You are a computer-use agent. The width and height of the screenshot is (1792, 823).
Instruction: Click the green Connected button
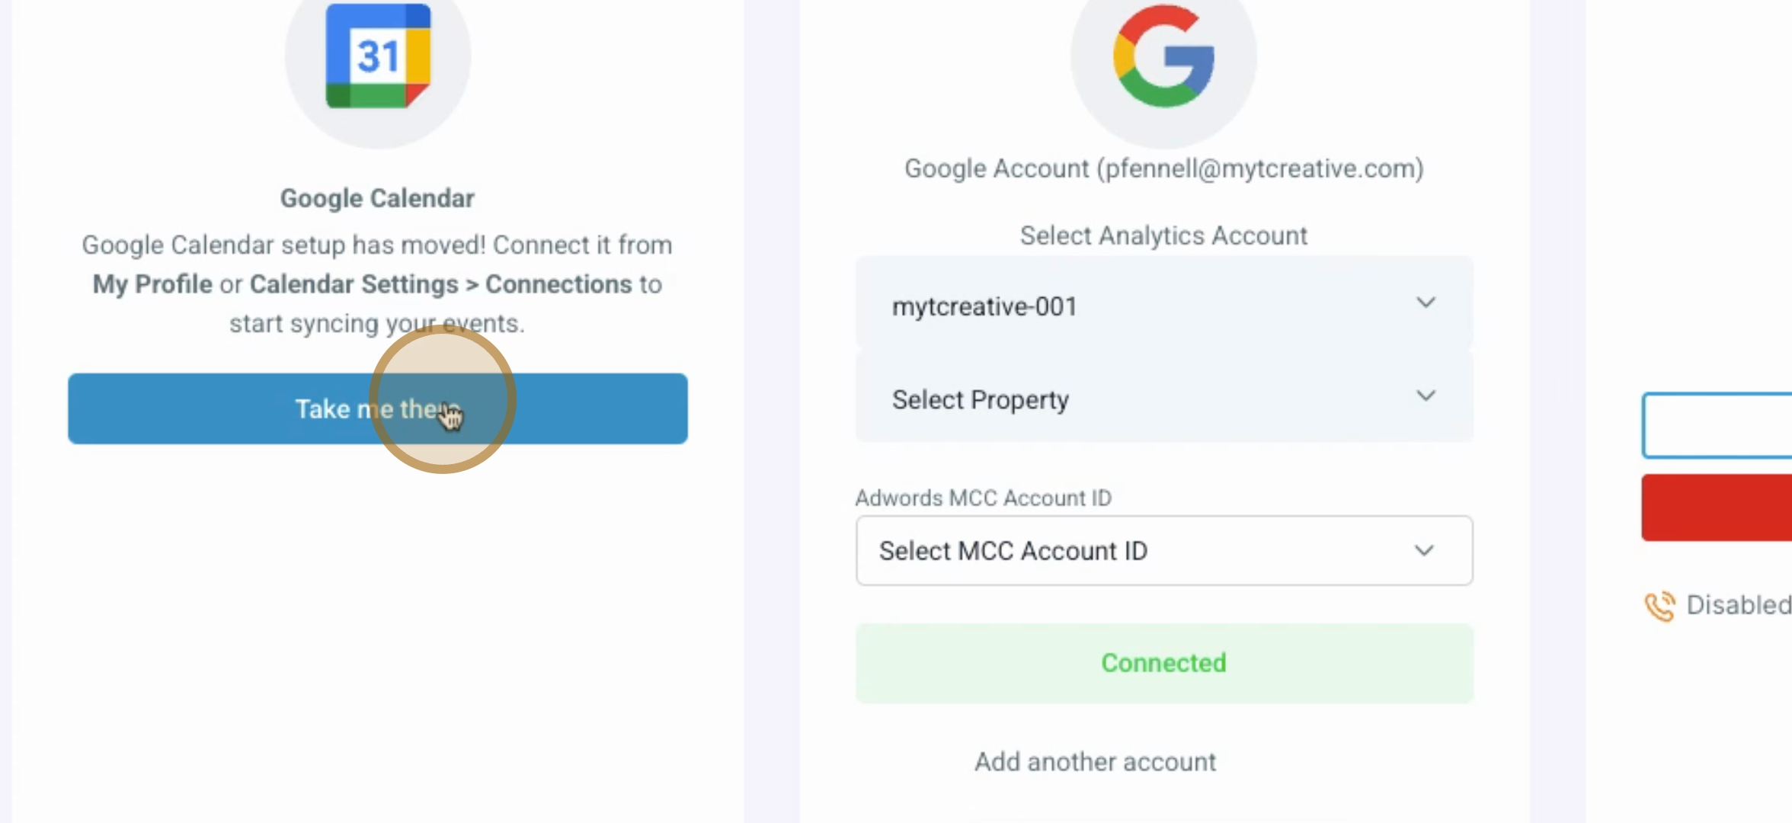[1163, 663]
